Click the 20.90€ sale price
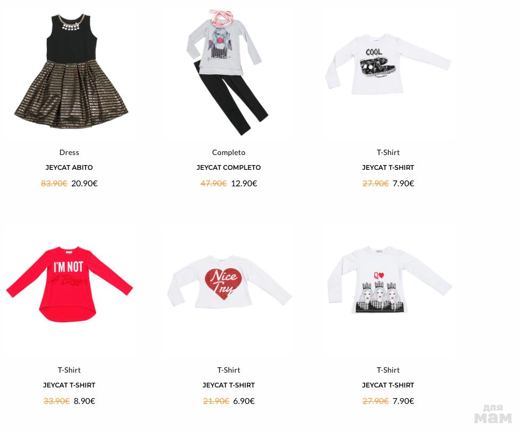The width and height of the screenshot is (520, 431). [85, 184]
